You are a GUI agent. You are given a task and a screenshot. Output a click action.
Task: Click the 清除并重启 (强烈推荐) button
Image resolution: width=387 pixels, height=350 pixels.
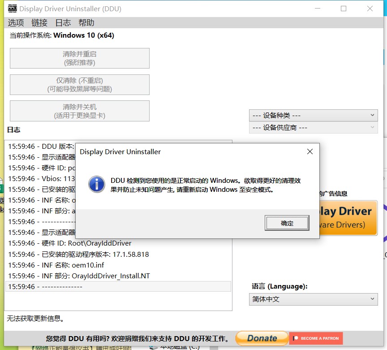click(80, 58)
